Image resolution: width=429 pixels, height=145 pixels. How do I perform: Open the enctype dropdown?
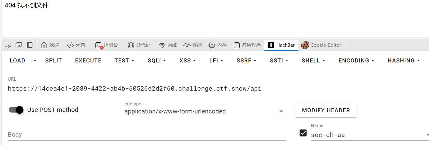(x=205, y=111)
